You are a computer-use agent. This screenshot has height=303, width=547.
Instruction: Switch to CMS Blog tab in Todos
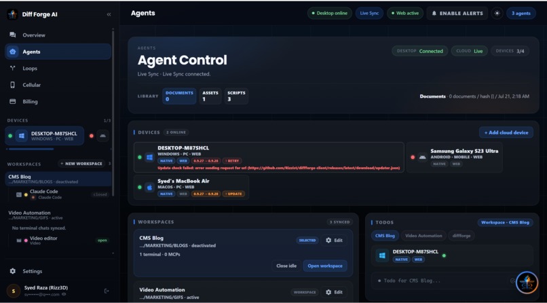pyautogui.click(x=385, y=236)
